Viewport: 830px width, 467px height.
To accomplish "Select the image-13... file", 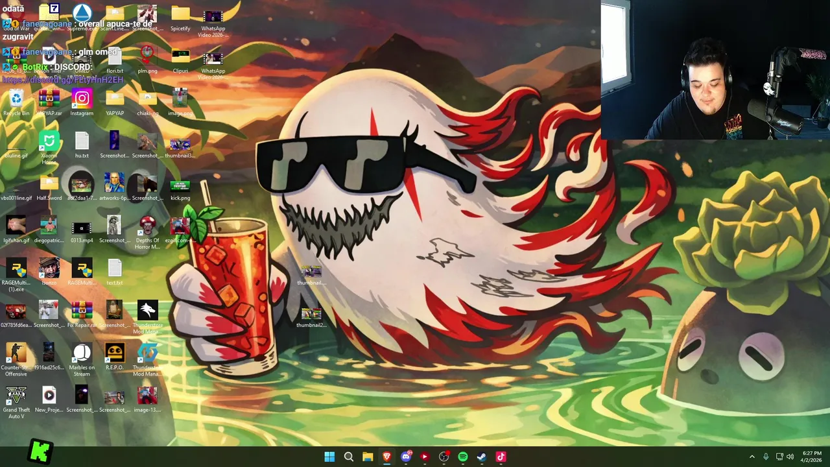I will click(147, 399).
